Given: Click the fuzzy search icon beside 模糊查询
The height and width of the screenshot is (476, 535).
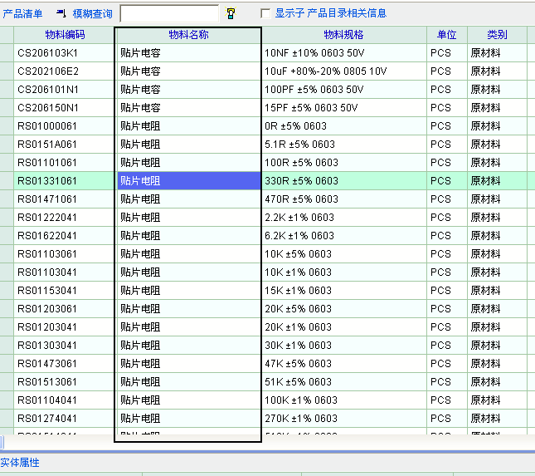Looking at the screenshot, I should click(61, 13).
